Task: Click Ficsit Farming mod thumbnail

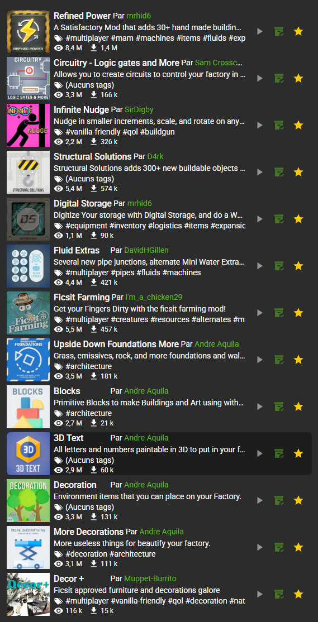Action: point(28,313)
